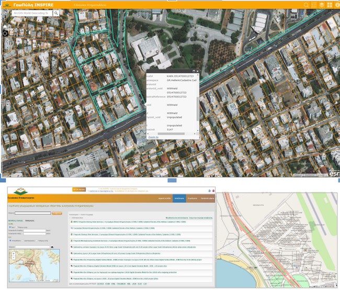Select the first radio button in search filters

tap(9, 227)
